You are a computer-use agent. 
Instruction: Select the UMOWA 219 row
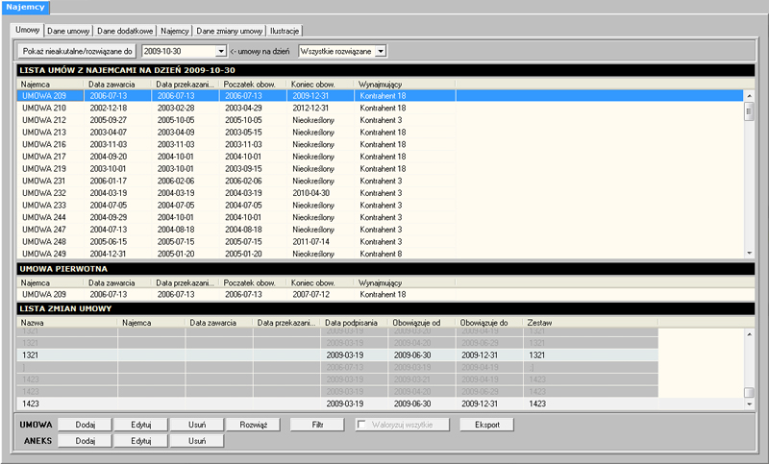pos(236,168)
